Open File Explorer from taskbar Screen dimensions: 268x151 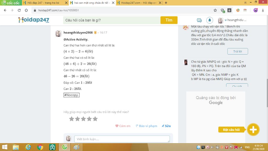(16, 147)
